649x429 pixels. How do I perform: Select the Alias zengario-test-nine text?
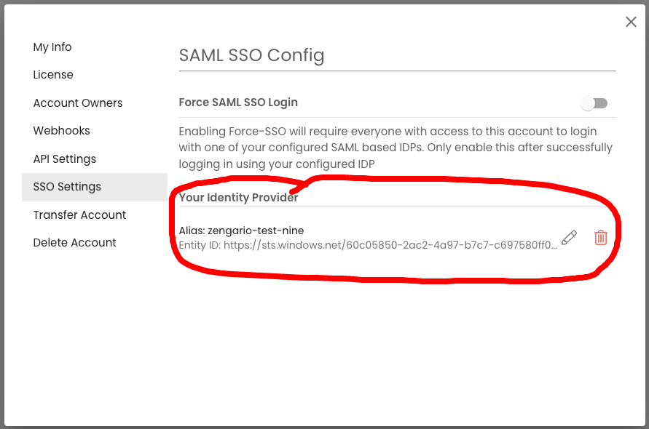click(241, 230)
